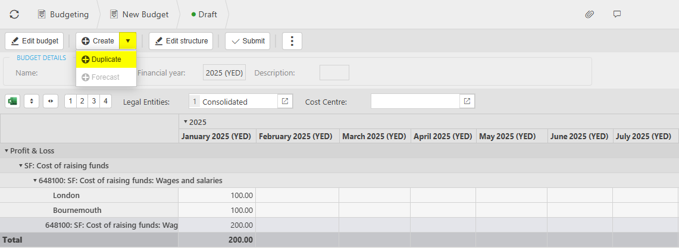The width and height of the screenshot is (679, 248).
Task: Export the budget grid to Excel
Action: pos(12,101)
